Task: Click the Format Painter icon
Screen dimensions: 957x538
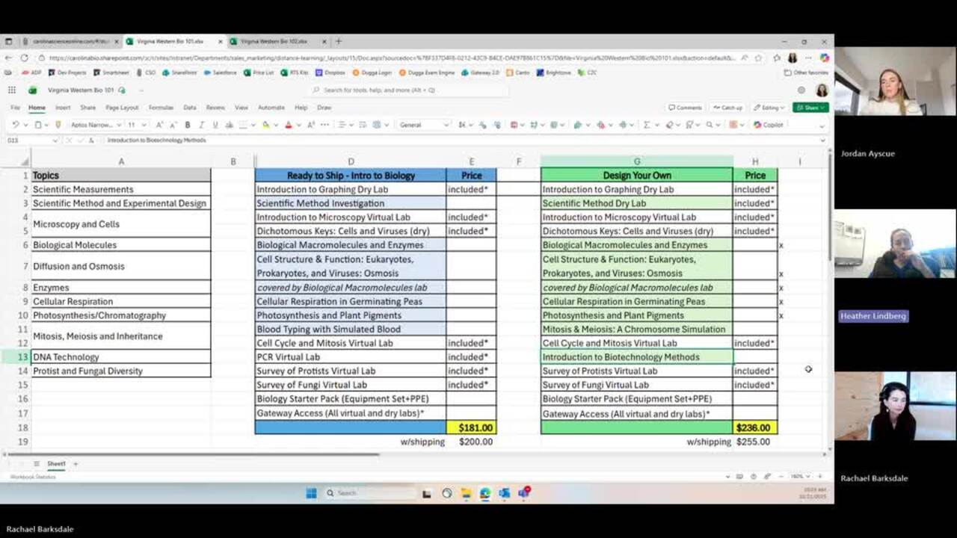Action: click(58, 125)
